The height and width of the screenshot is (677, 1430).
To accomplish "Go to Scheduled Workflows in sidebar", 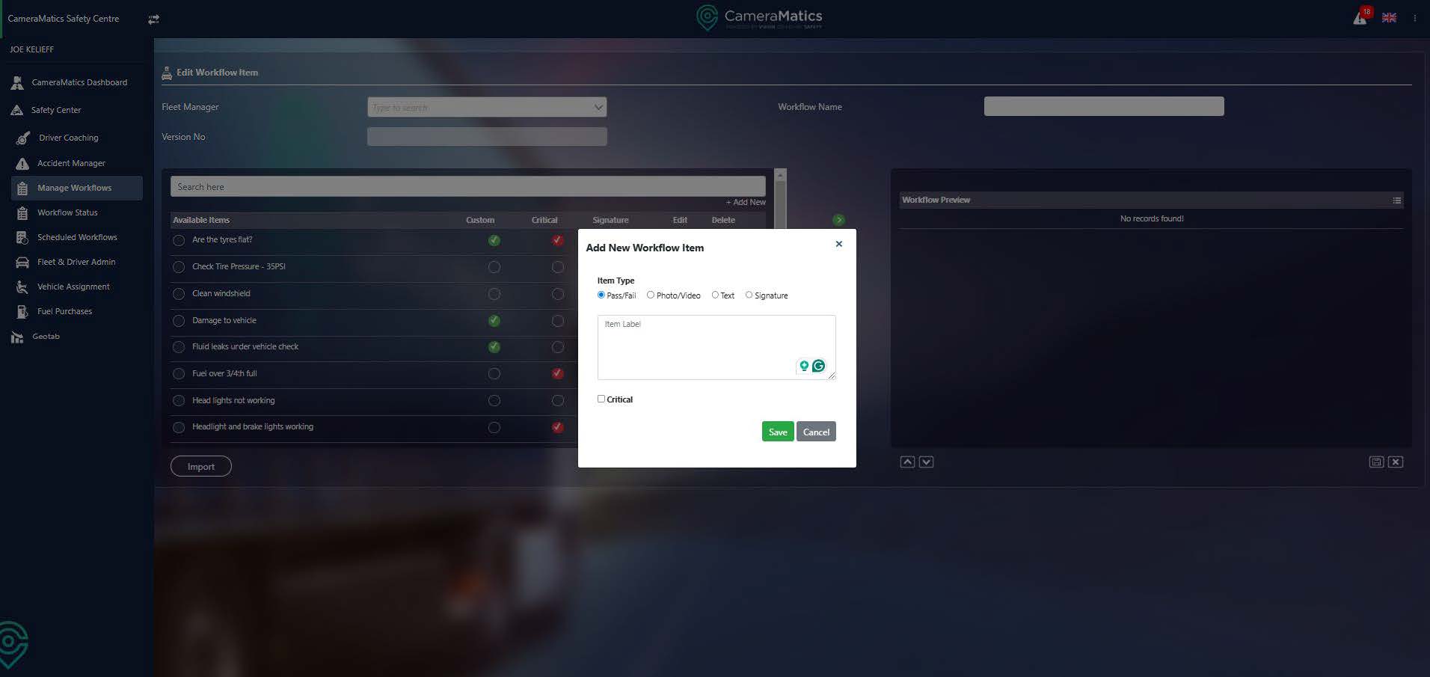I will pos(77,237).
